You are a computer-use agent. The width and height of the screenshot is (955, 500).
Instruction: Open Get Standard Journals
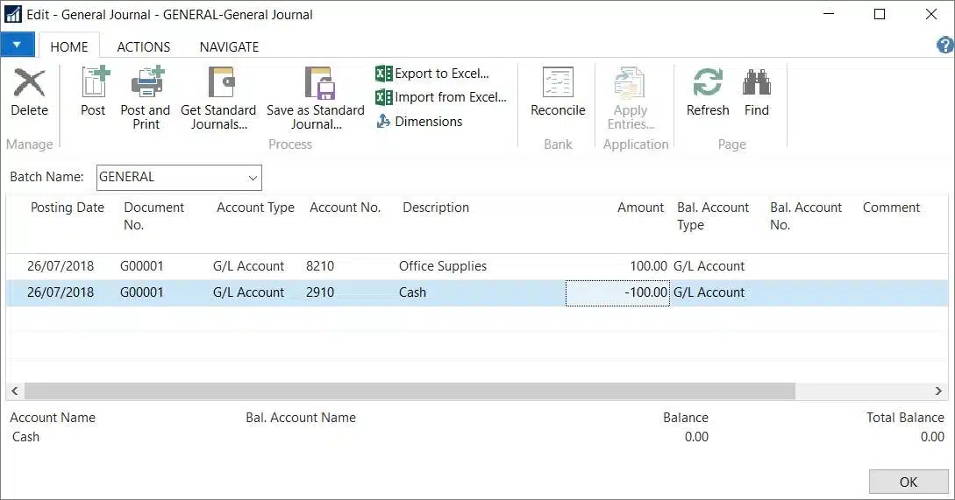point(218,85)
